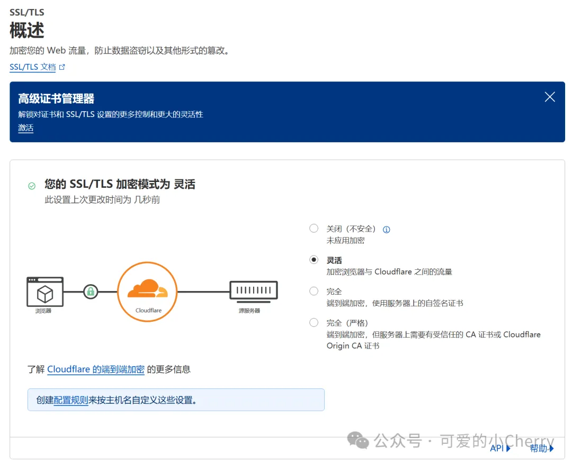Expand the API section arrow
This screenshot has height=464, width=572.
(508, 448)
